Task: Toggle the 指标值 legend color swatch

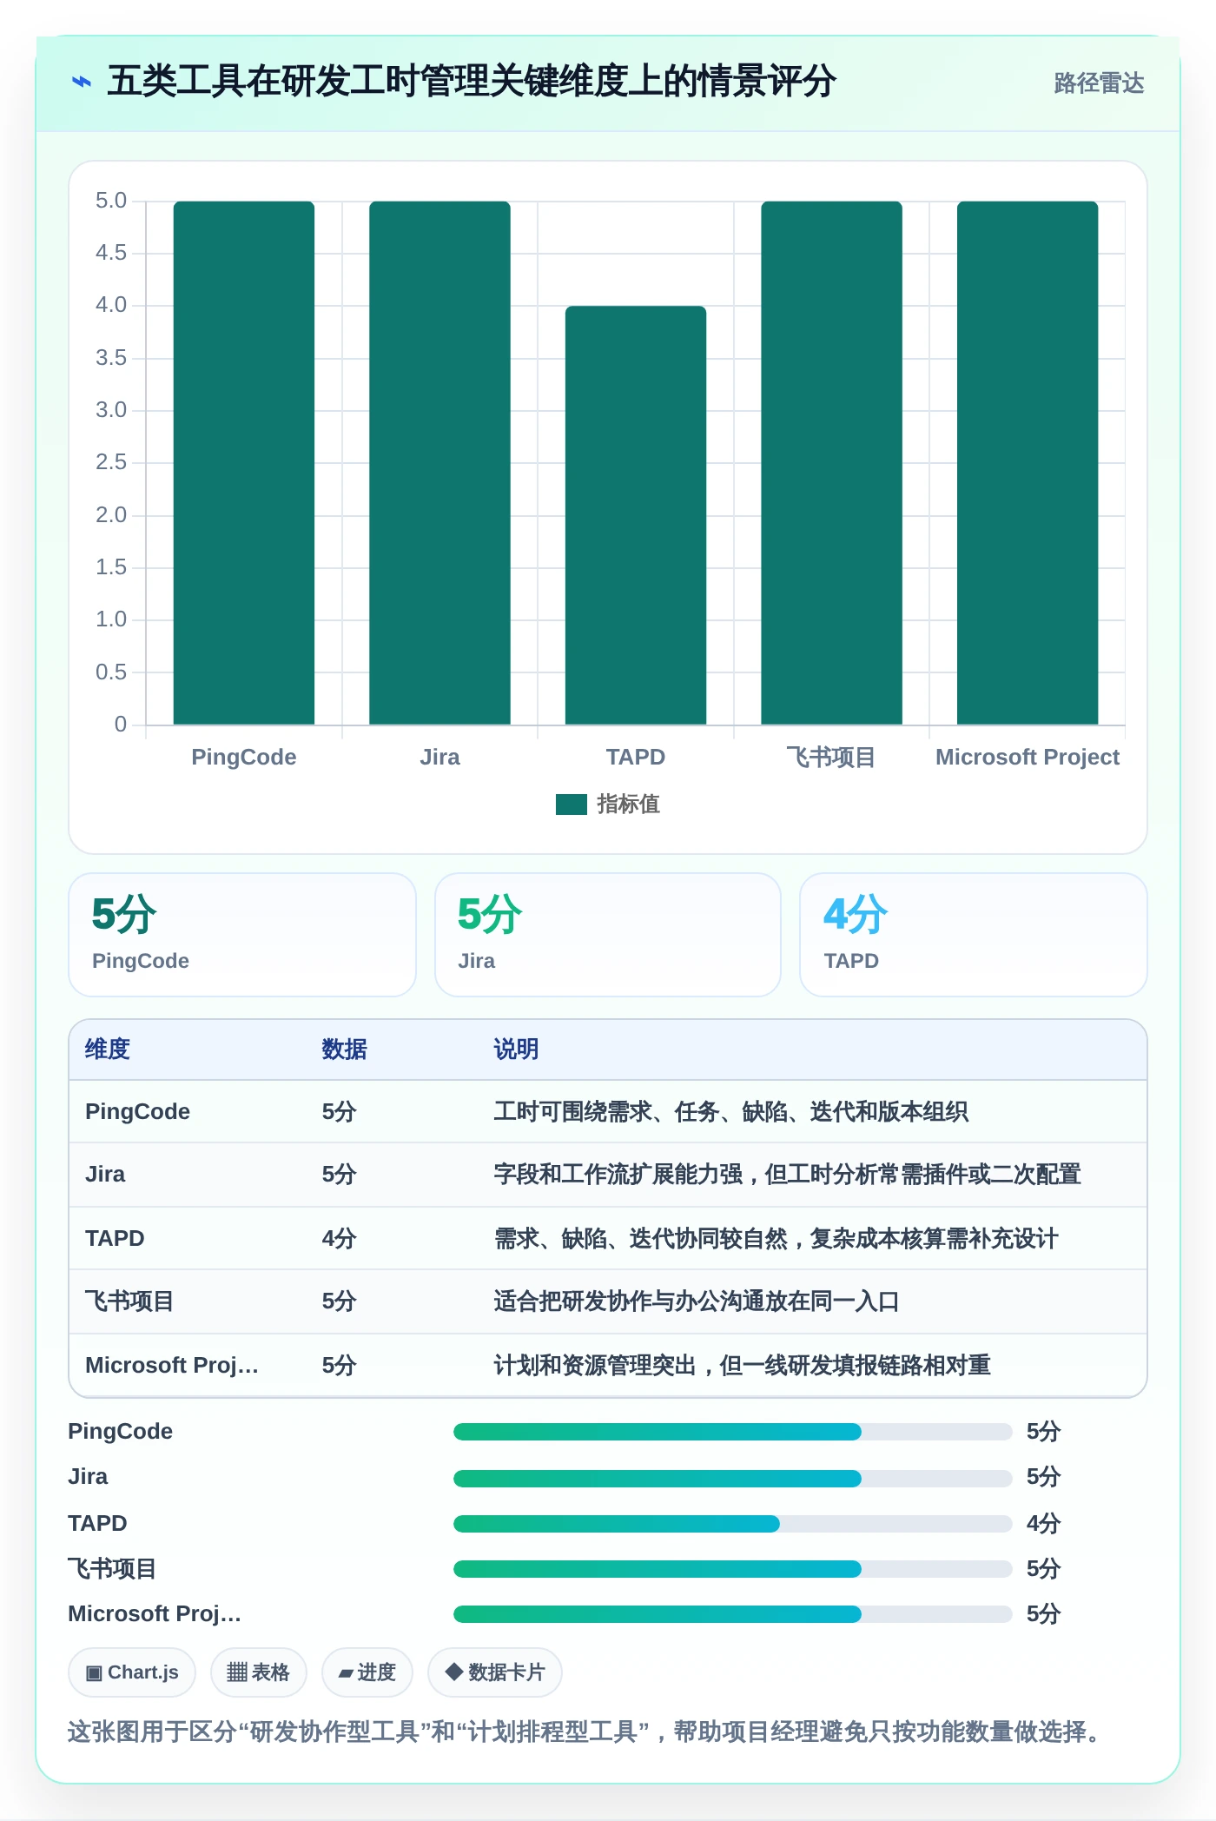Action: pyautogui.click(x=572, y=805)
